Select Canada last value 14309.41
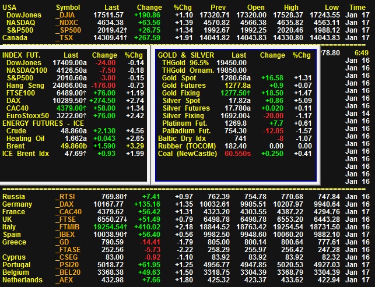This screenshot has height=287, width=375. point(108,38)
